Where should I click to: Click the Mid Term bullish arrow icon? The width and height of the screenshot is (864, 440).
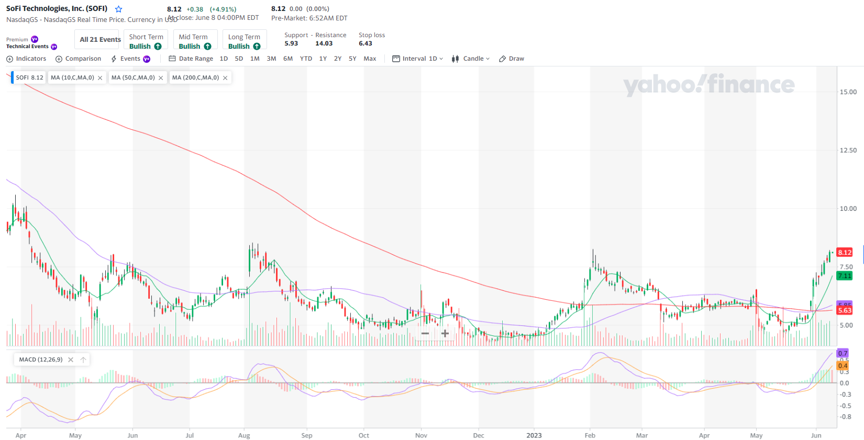click(x=207, y=47)
